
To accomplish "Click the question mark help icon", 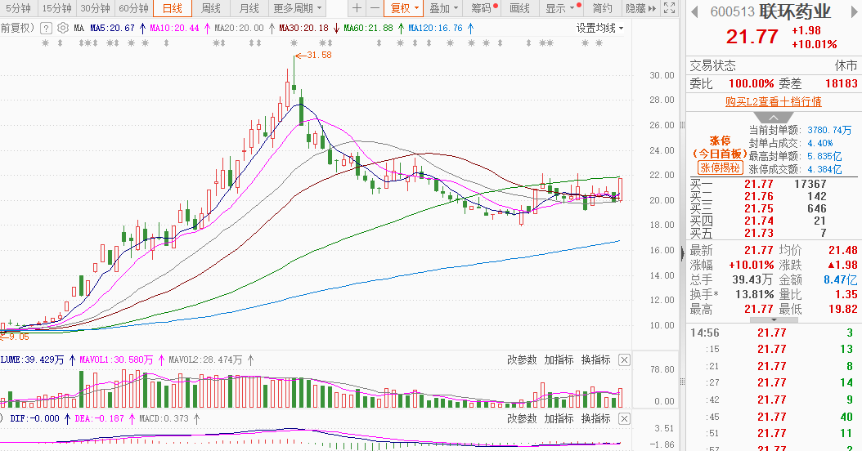I will point(47,28).
